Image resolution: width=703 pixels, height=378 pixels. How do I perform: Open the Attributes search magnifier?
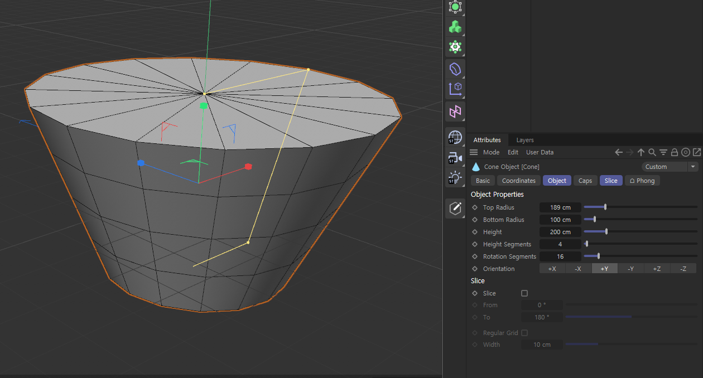point(652,152)
